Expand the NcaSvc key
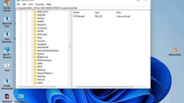The height and width of the screenshot is (103, 184). pyautogui.click(x=32, y=54)
